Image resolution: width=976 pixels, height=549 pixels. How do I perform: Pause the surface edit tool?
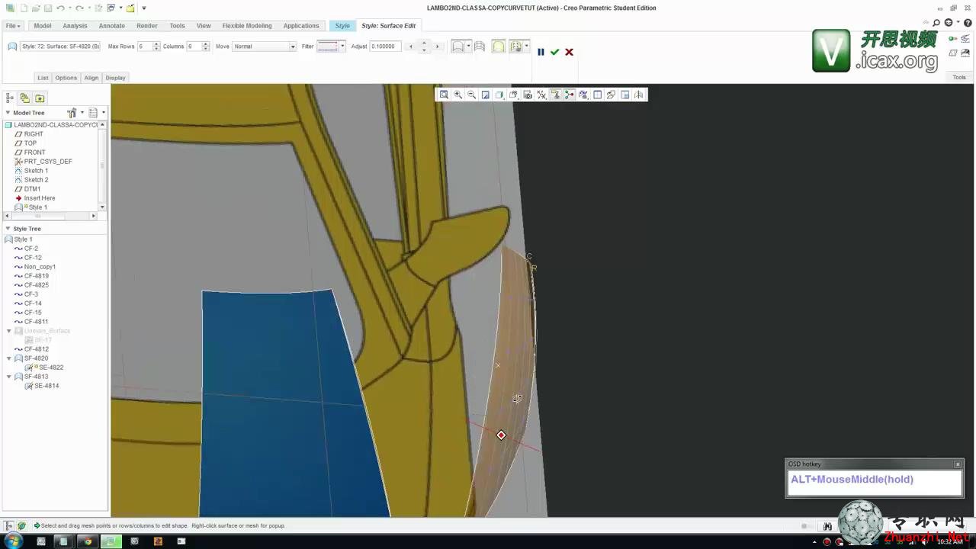pos(541,52)
